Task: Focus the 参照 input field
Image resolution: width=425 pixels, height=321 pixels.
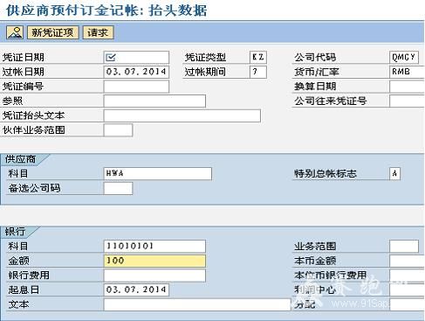Action: click(x=154, y=101)
